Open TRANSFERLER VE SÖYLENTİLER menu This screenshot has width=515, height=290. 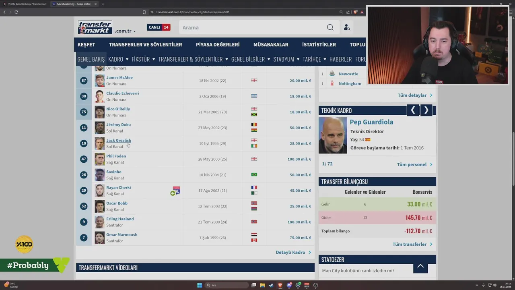click(145, 45)
